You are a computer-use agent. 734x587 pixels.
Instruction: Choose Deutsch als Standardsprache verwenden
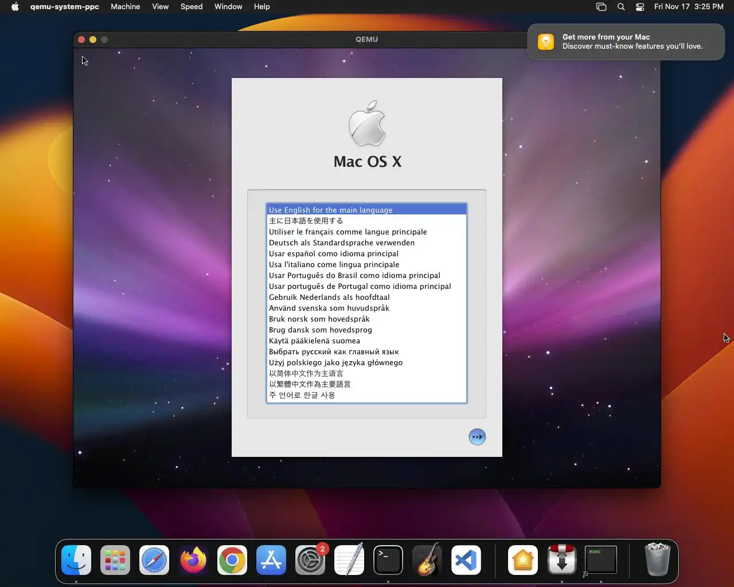[x=366, y=242]
